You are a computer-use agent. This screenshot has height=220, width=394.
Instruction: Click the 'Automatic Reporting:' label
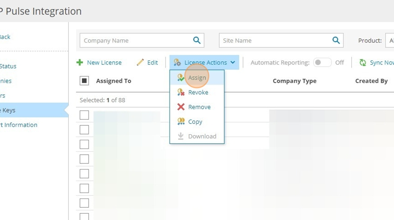pos(280,62)
